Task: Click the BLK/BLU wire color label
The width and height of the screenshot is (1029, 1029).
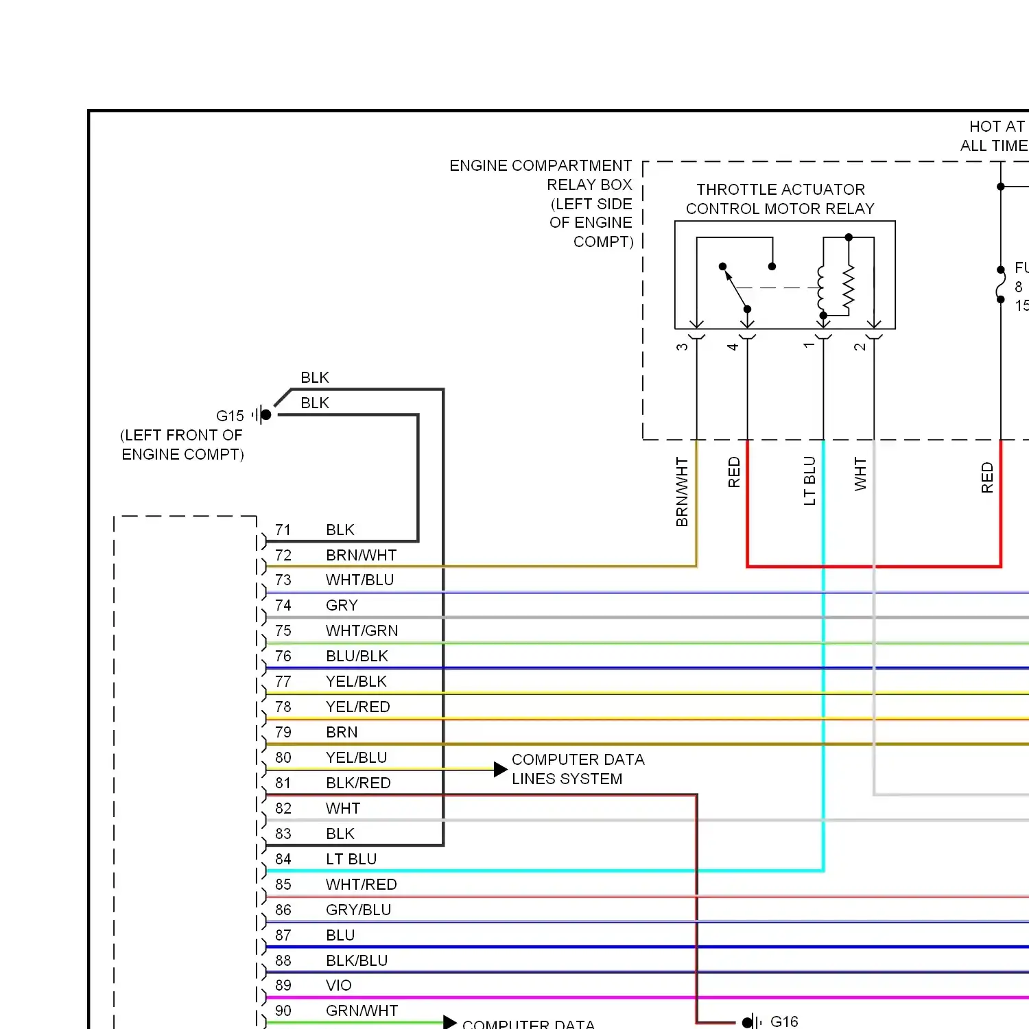Action: [x=357, y=960]
